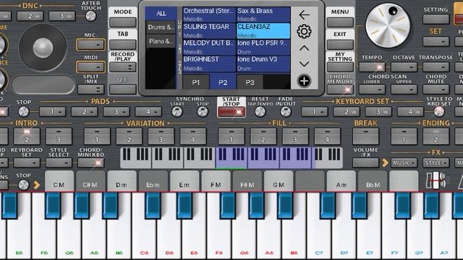
Task: Trigger Pad 1
Action: pyautogui.click(x=52, y=112)
